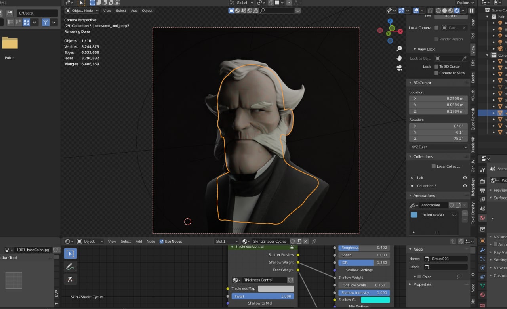Switch to rendered viewport shading
Viewport: 507px width, 309px height.
click(x=457, y=11)
